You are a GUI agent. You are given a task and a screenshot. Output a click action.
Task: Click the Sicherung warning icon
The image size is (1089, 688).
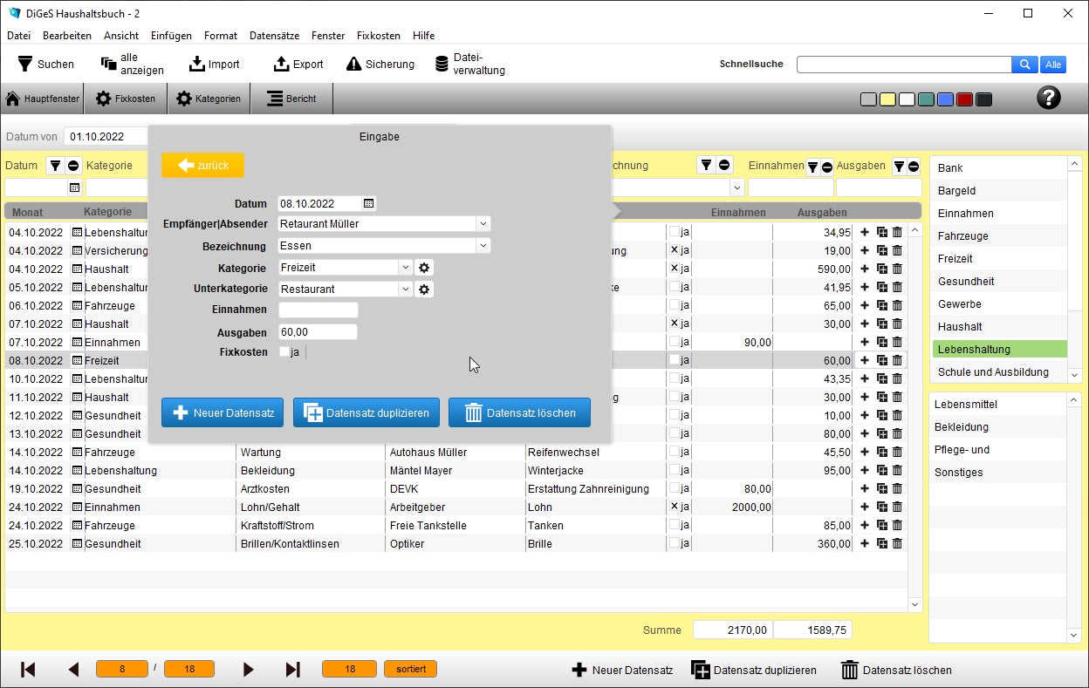point(353,64)
